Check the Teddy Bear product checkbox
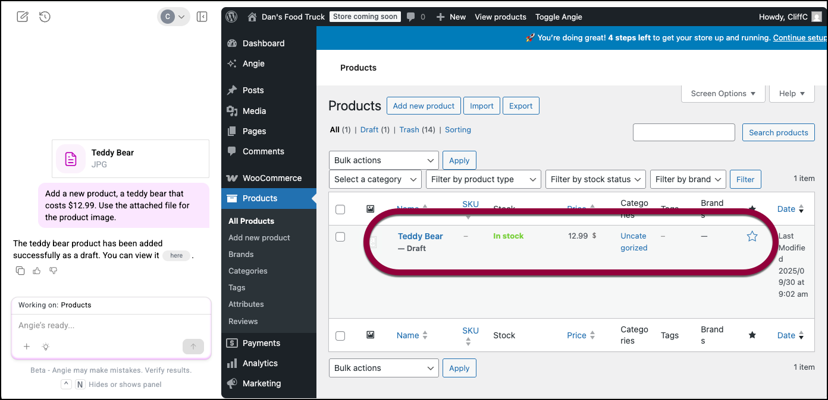 click(x=340, y=237)
